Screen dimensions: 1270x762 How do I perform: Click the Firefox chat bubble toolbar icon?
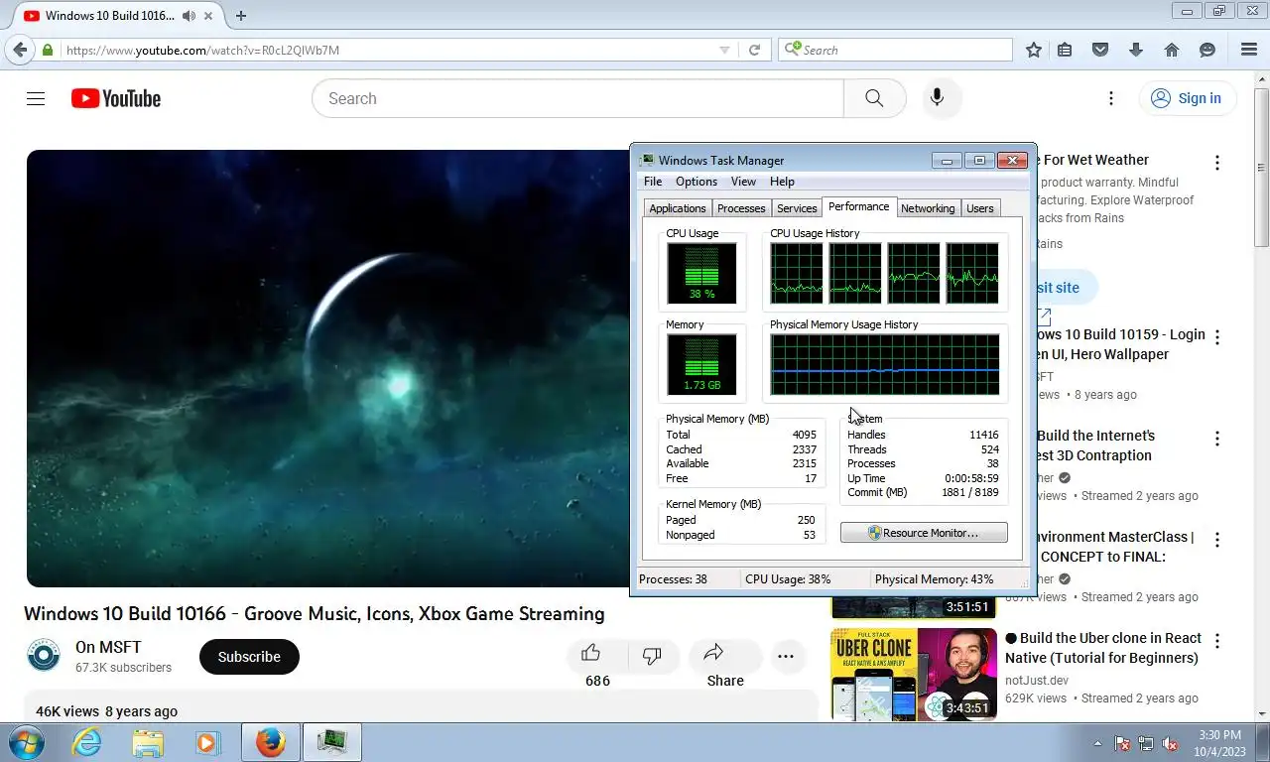pos(1207,50)
